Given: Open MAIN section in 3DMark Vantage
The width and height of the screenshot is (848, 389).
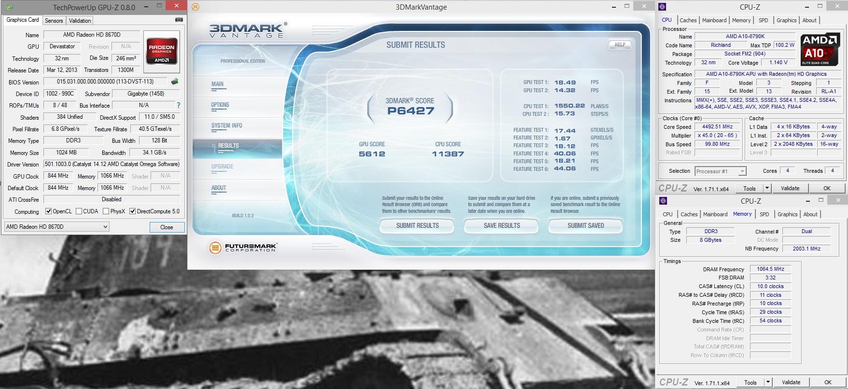Looking at the screenshot, I should tap(217, 84).
